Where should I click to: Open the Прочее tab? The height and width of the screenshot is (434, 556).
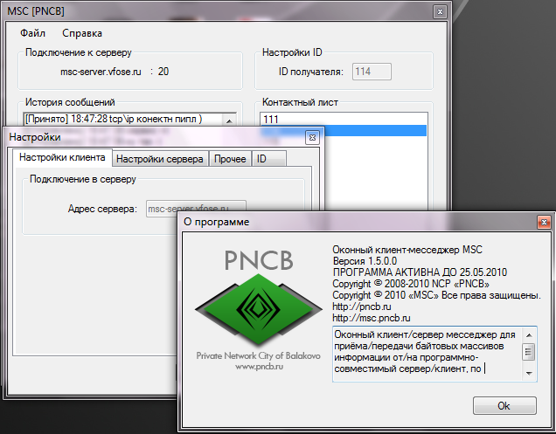[230, 159]
